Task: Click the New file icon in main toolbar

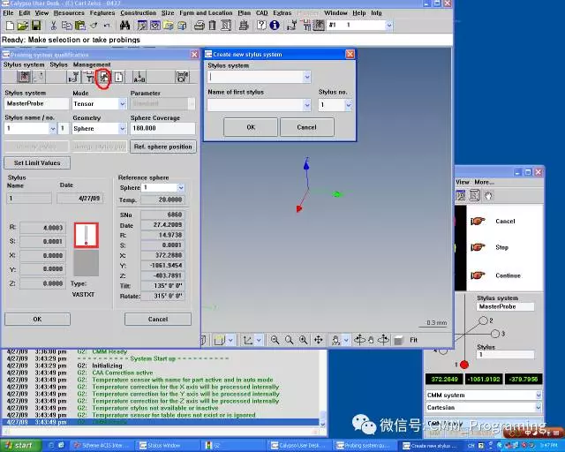Action: [x=10, y=26]
